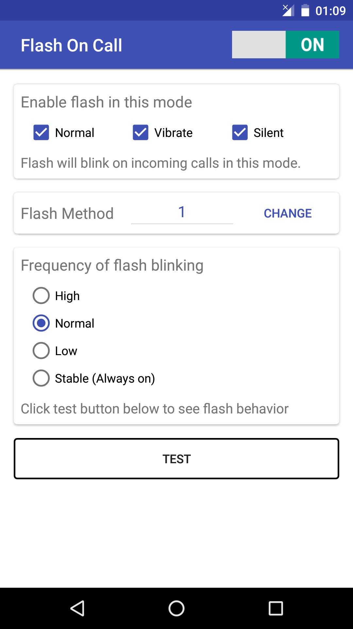Image resolution: width=353 pixels, height=629 pixels.
Task: Toggle the Flash On Call ON switch
Action: pos(285,45)
